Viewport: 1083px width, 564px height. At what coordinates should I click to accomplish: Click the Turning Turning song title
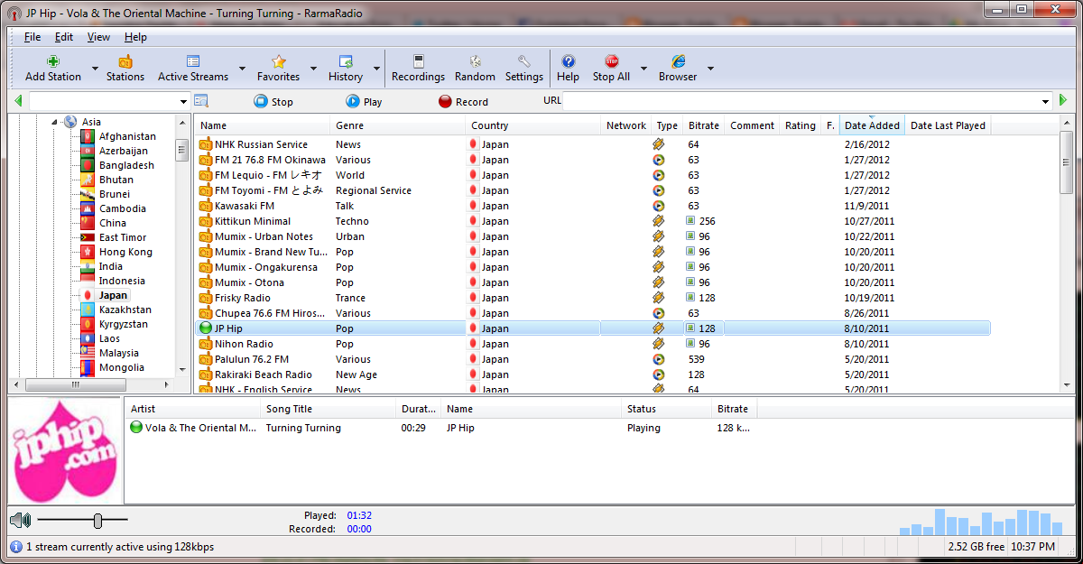click(x=303, y=428)
